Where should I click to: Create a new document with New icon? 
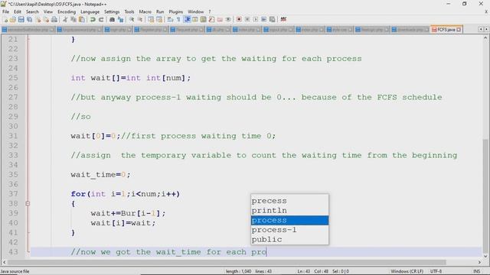5,19
